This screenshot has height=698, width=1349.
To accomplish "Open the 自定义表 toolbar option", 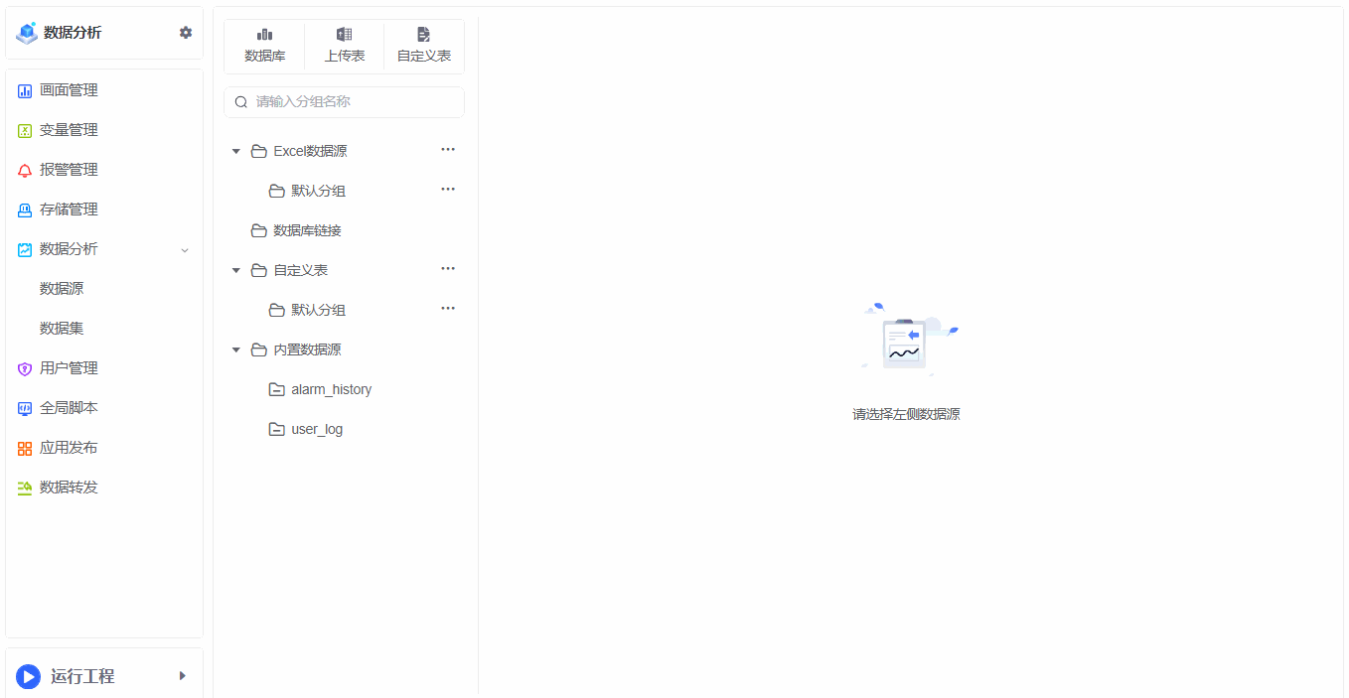I will 423,46.
